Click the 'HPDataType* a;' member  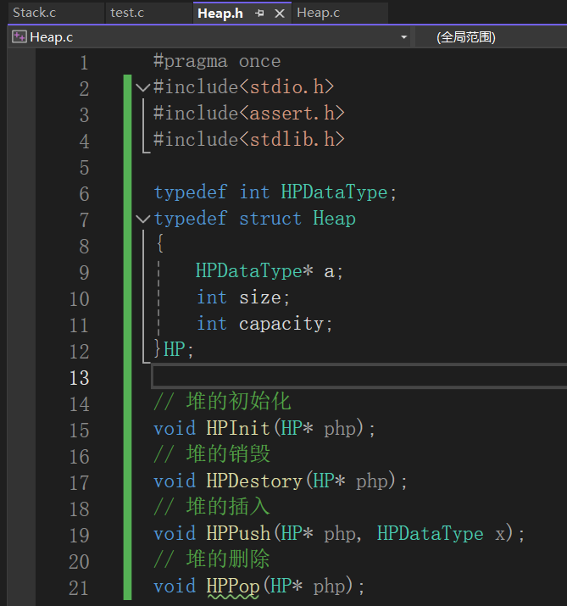pos(269,271)
